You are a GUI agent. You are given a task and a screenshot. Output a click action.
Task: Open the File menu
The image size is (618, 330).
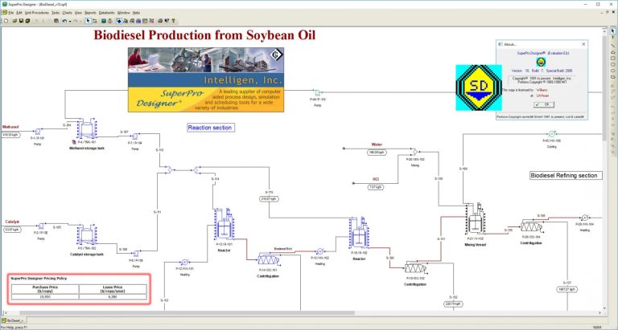(x=10, y=13)
